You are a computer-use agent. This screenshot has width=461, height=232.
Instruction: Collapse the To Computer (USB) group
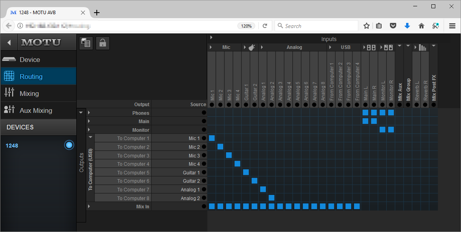tap(90, 137)
